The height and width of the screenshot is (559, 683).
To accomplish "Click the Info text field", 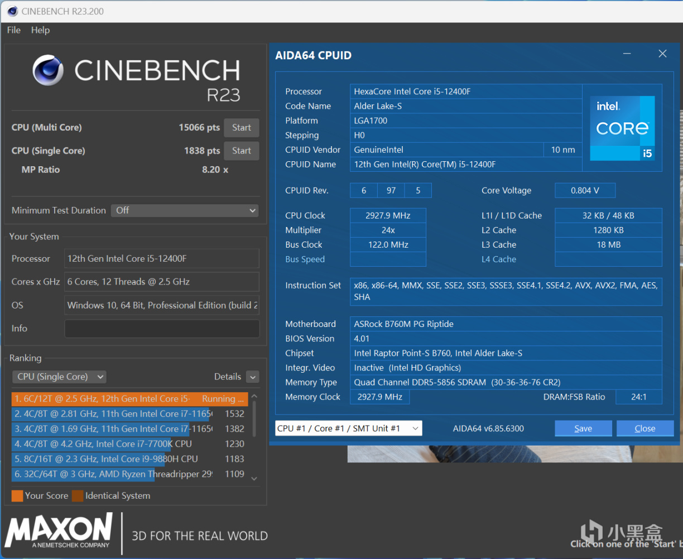I will [162, 329].
